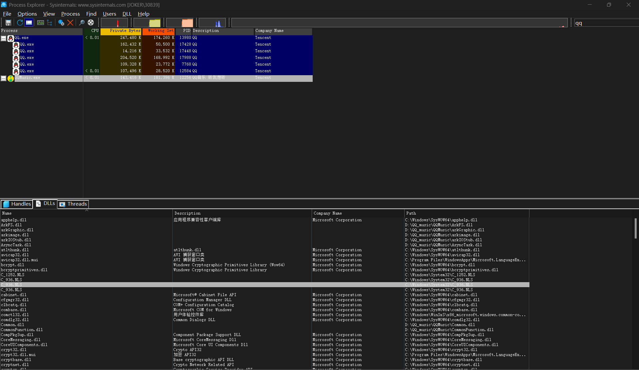Open the Options menu
Viewport: 639px width, 370px height.
point(27,14)
